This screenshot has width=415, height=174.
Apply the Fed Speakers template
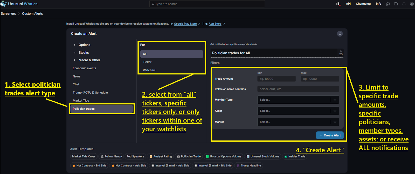(x=135, y=156)
